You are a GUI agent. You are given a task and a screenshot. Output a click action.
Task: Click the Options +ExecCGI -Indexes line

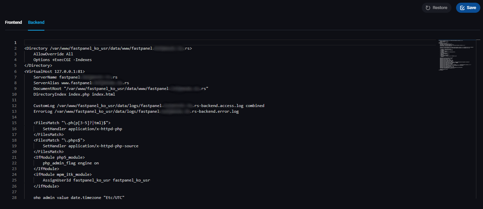click(62, 60)
